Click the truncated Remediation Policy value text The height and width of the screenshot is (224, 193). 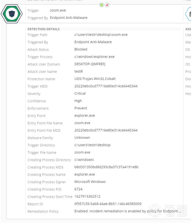tap(128, 211)
